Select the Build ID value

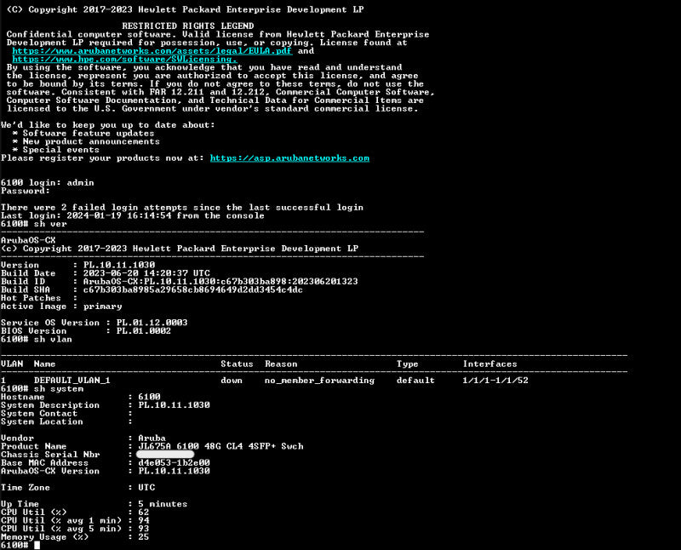(x=220, y=282)
